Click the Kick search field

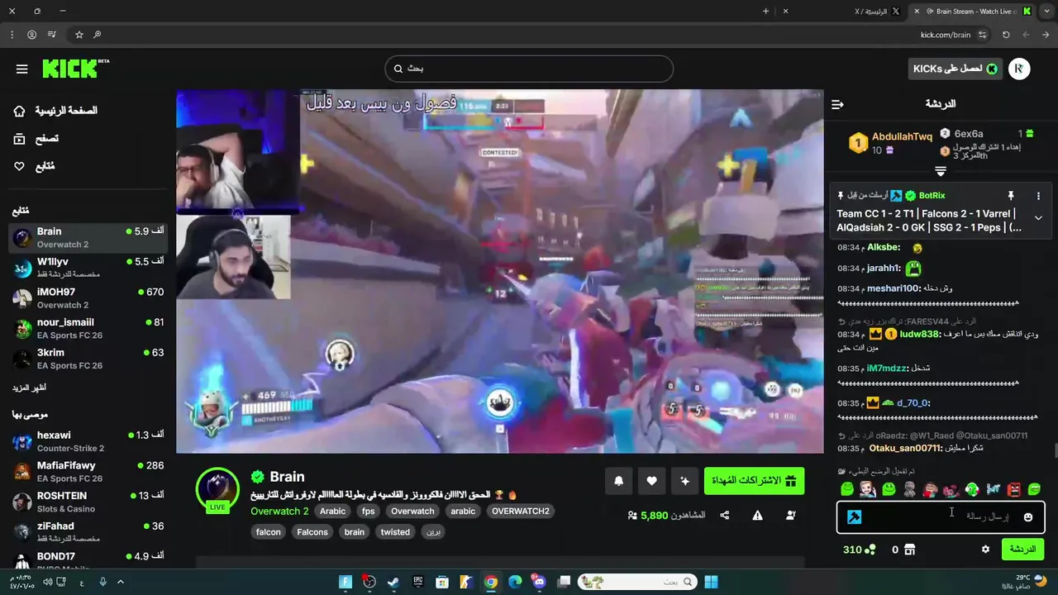[x=529, y=69]
